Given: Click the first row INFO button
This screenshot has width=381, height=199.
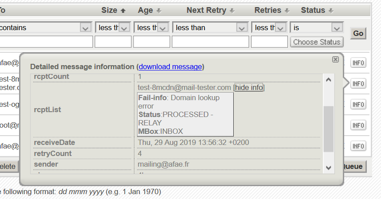Looking at the screenshot, I should coord(358,63).
